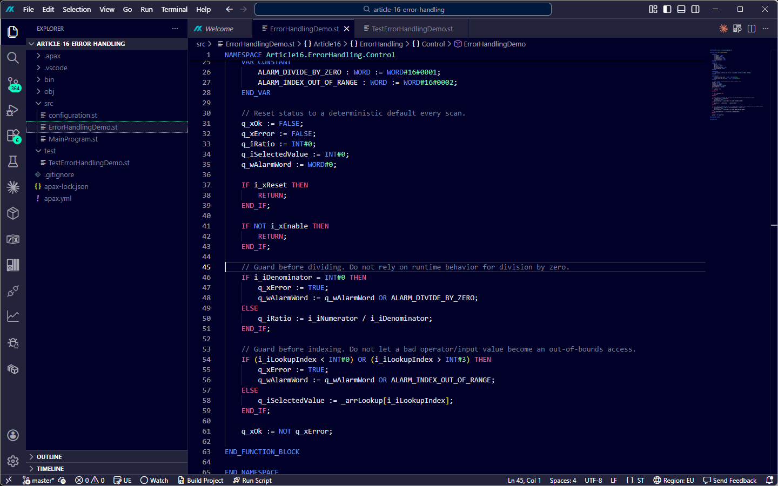Open the Search view
This screenshot has height=486, width=778.
pos(13,58)
